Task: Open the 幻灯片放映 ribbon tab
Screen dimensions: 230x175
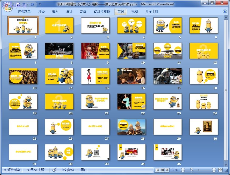Action: click(102, 12)
